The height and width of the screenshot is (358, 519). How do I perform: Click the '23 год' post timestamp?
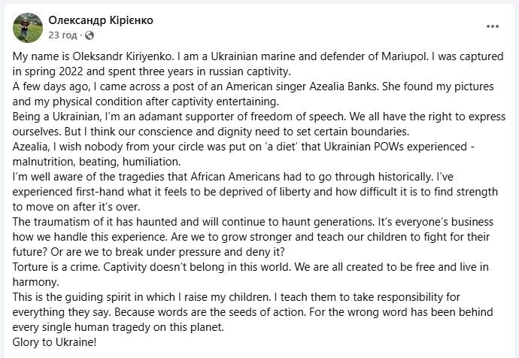62,35
